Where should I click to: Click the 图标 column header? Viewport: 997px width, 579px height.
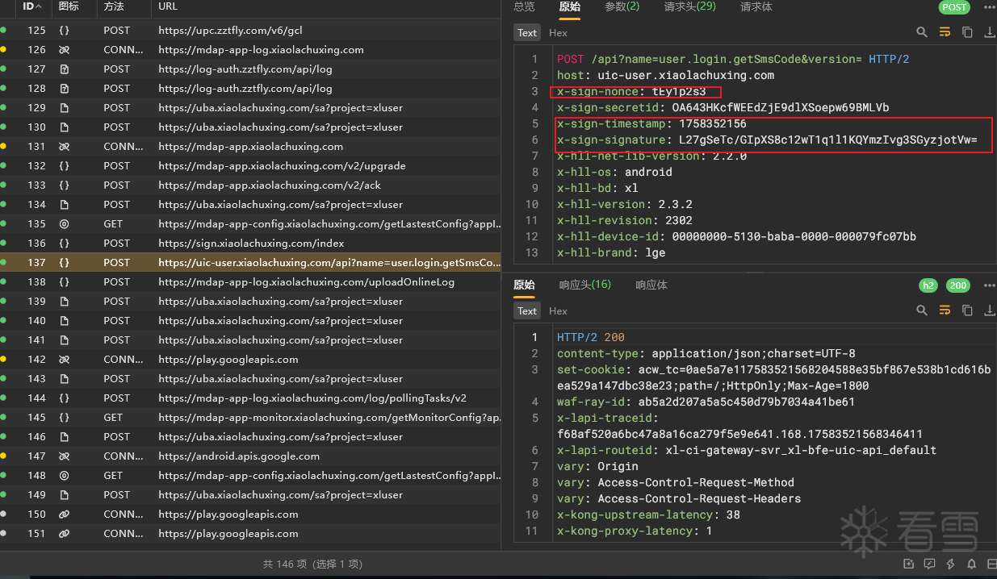click(69, 6)
